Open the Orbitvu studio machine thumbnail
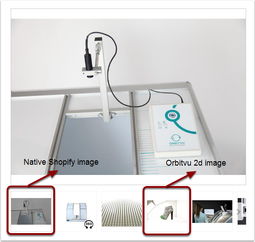The image size is (255, 242). (x=76, y=211)
